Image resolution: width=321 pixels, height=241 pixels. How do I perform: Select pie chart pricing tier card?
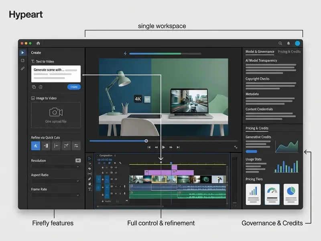pos(291,194)
